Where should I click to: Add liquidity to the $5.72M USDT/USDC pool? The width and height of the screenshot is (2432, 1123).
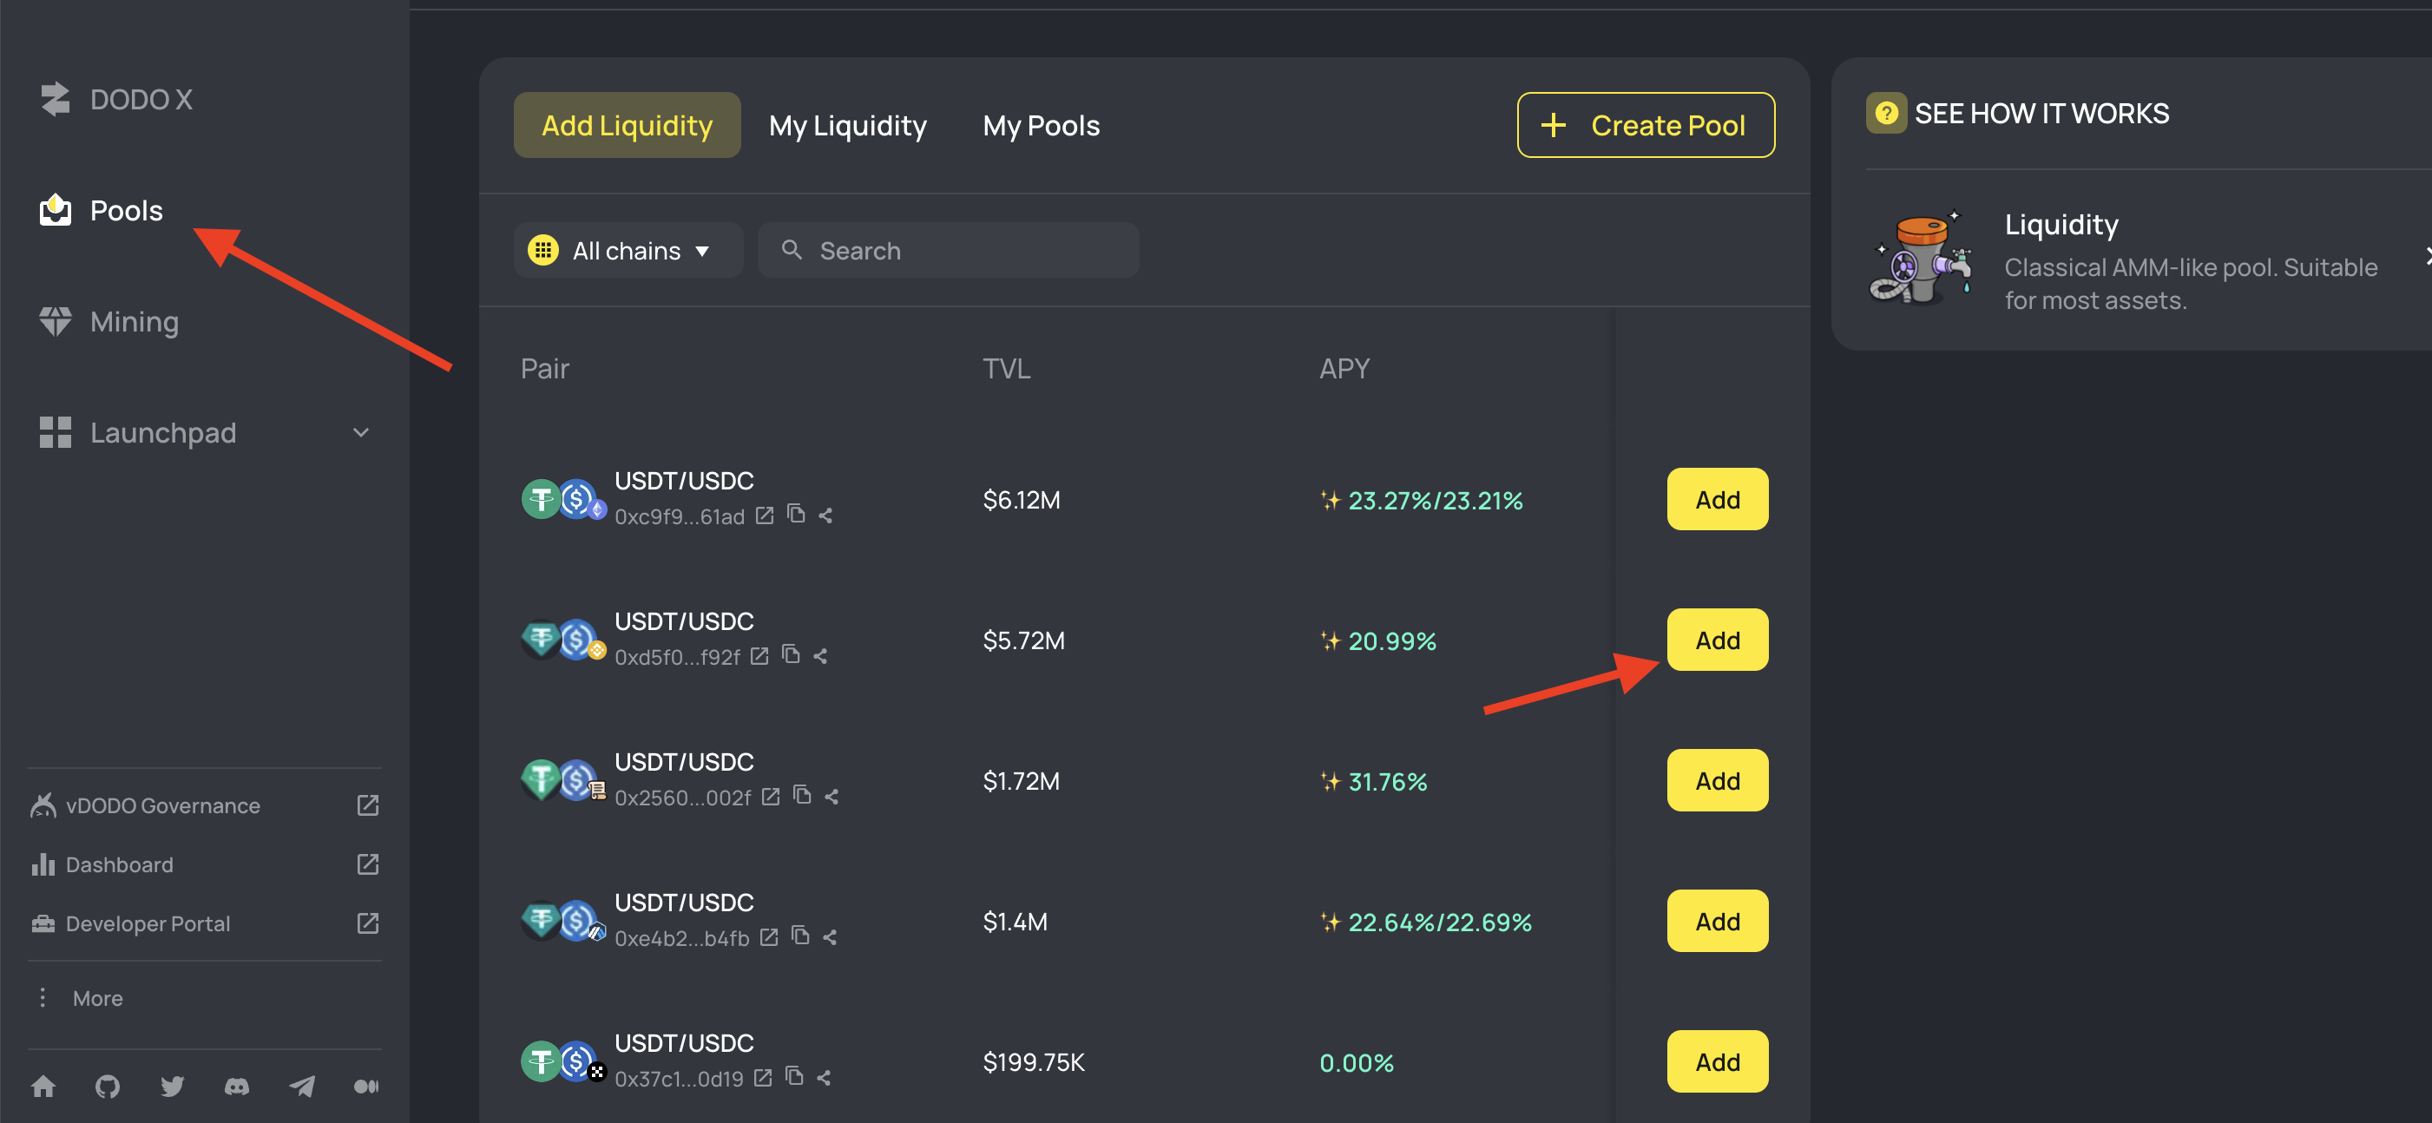click(1718, 640)
